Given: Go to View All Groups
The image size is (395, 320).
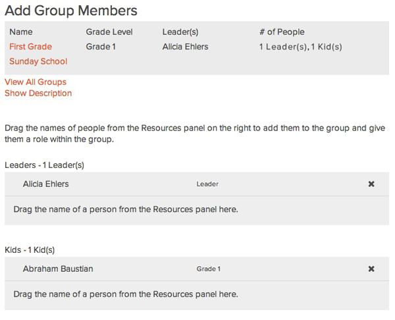Looking at the screenshot, I should point(36,82).
